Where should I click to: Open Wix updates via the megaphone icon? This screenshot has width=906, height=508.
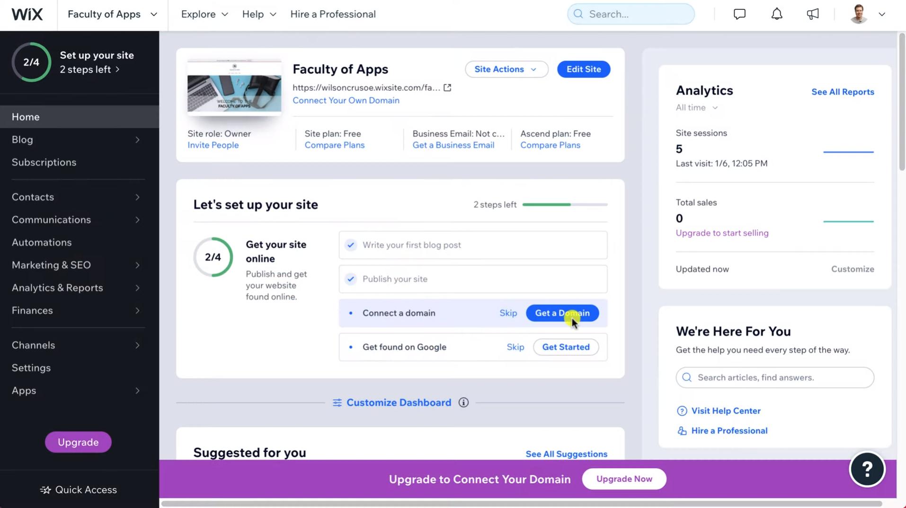point(813,14)
